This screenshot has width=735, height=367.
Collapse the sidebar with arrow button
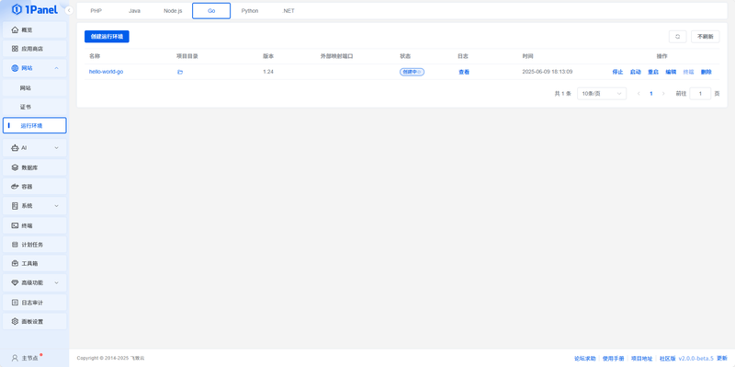coord(69,10)
